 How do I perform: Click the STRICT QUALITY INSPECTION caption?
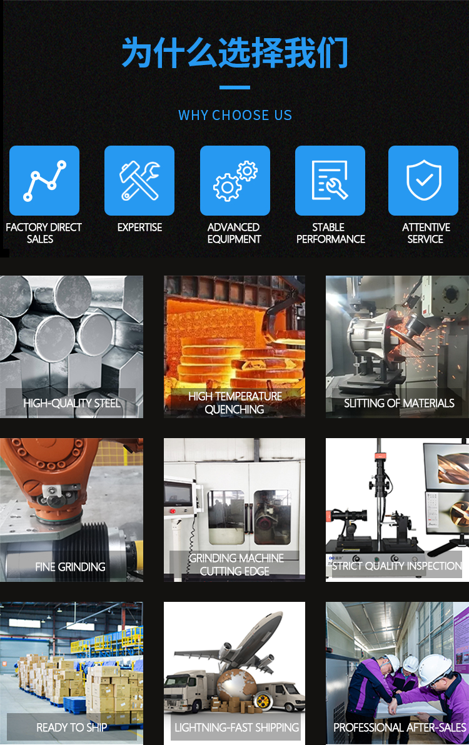(x=396, y=566)
